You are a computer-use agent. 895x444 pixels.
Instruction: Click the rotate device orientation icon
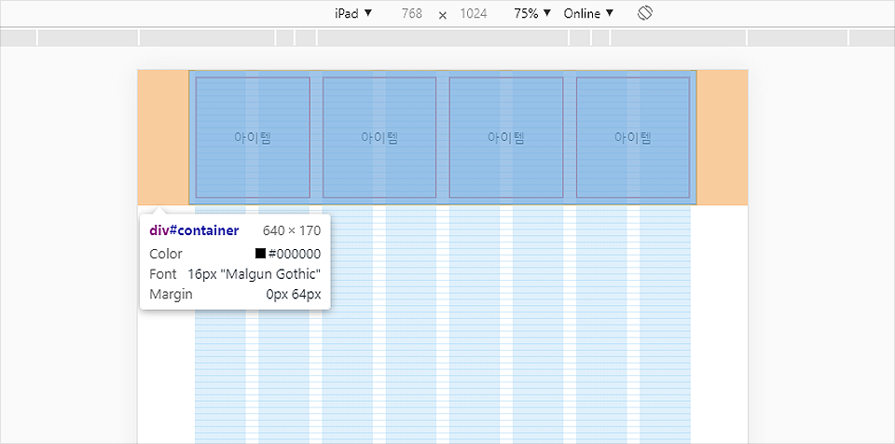click(645, 13)
